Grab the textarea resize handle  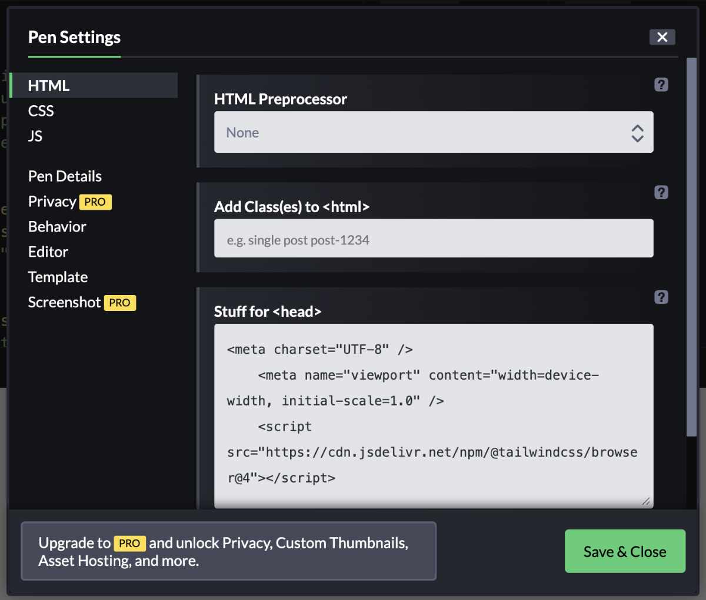click(x=646, y=501)
